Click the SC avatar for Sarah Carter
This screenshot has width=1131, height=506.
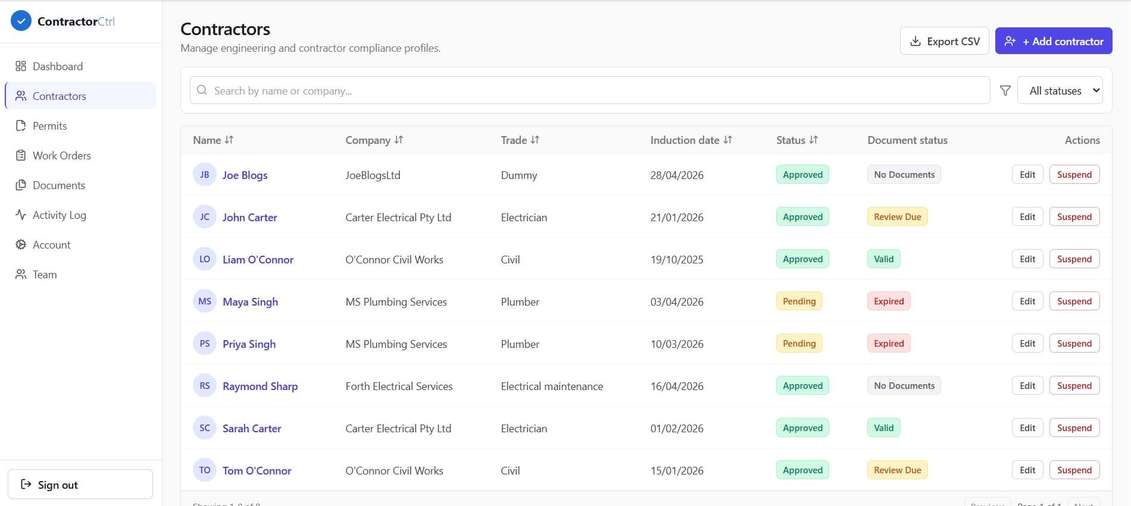pos(205,428)
